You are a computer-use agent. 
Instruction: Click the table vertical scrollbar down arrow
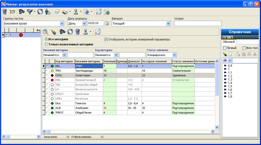point(217,127)
